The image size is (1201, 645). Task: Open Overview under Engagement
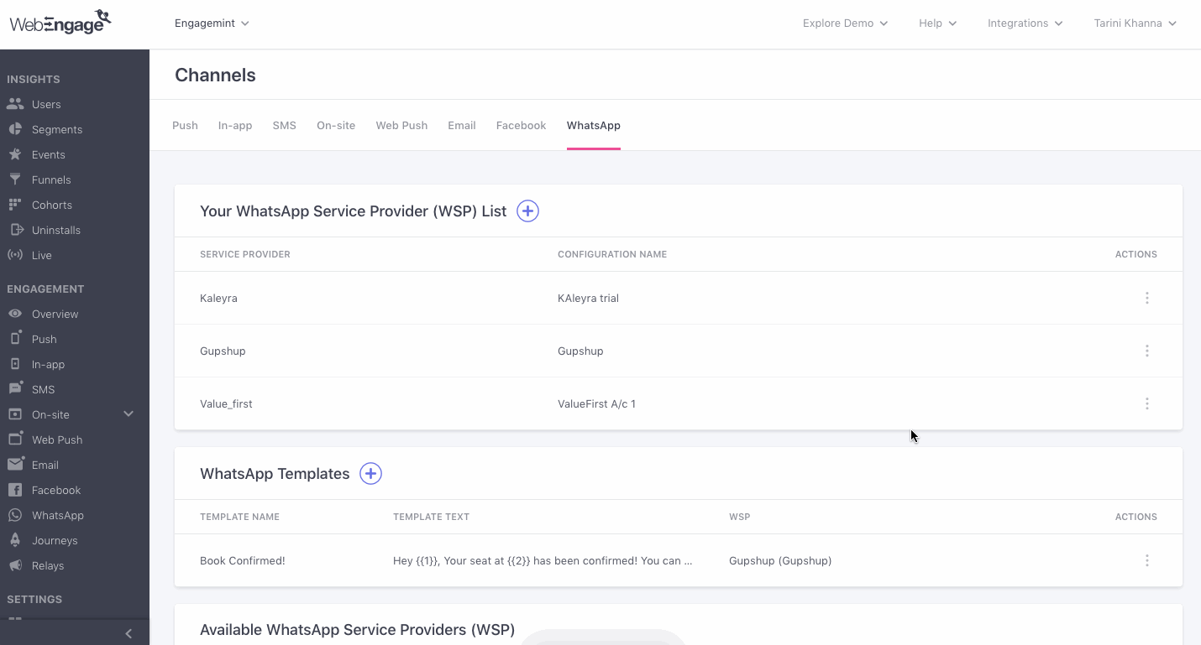click(55, 314)
